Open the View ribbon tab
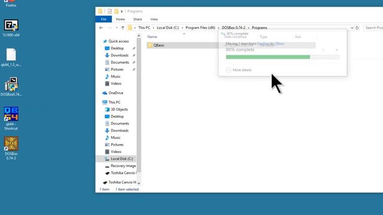The width and height of the screenshot is (383, 215). [154, 19]
